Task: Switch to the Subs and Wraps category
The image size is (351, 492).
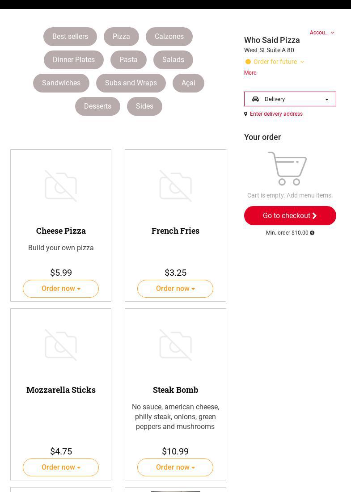Action: 131,83
